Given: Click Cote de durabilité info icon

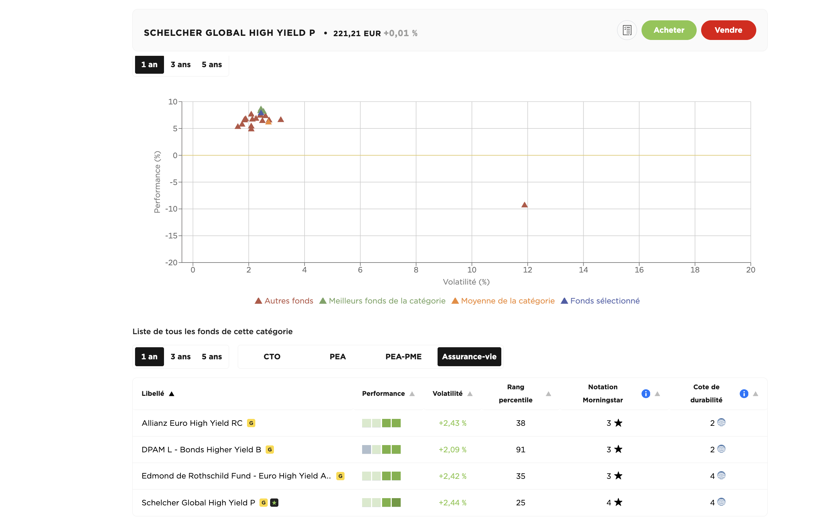Looking at the screenshot, I should click(x=744, y=393).
